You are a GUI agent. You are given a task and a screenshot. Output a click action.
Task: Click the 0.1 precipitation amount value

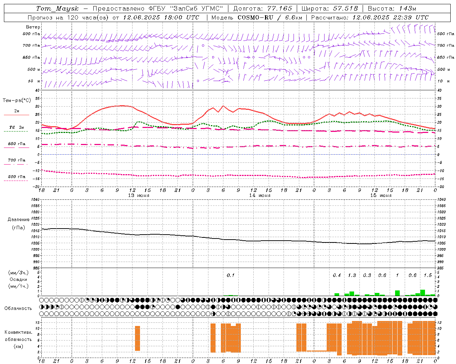click(x=230, y=275)
